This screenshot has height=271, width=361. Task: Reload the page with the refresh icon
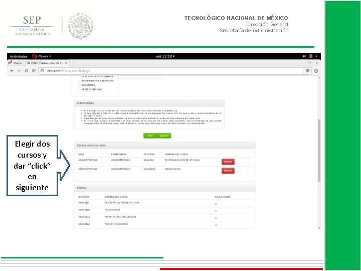pyautogui.click(x=26, y=71)
